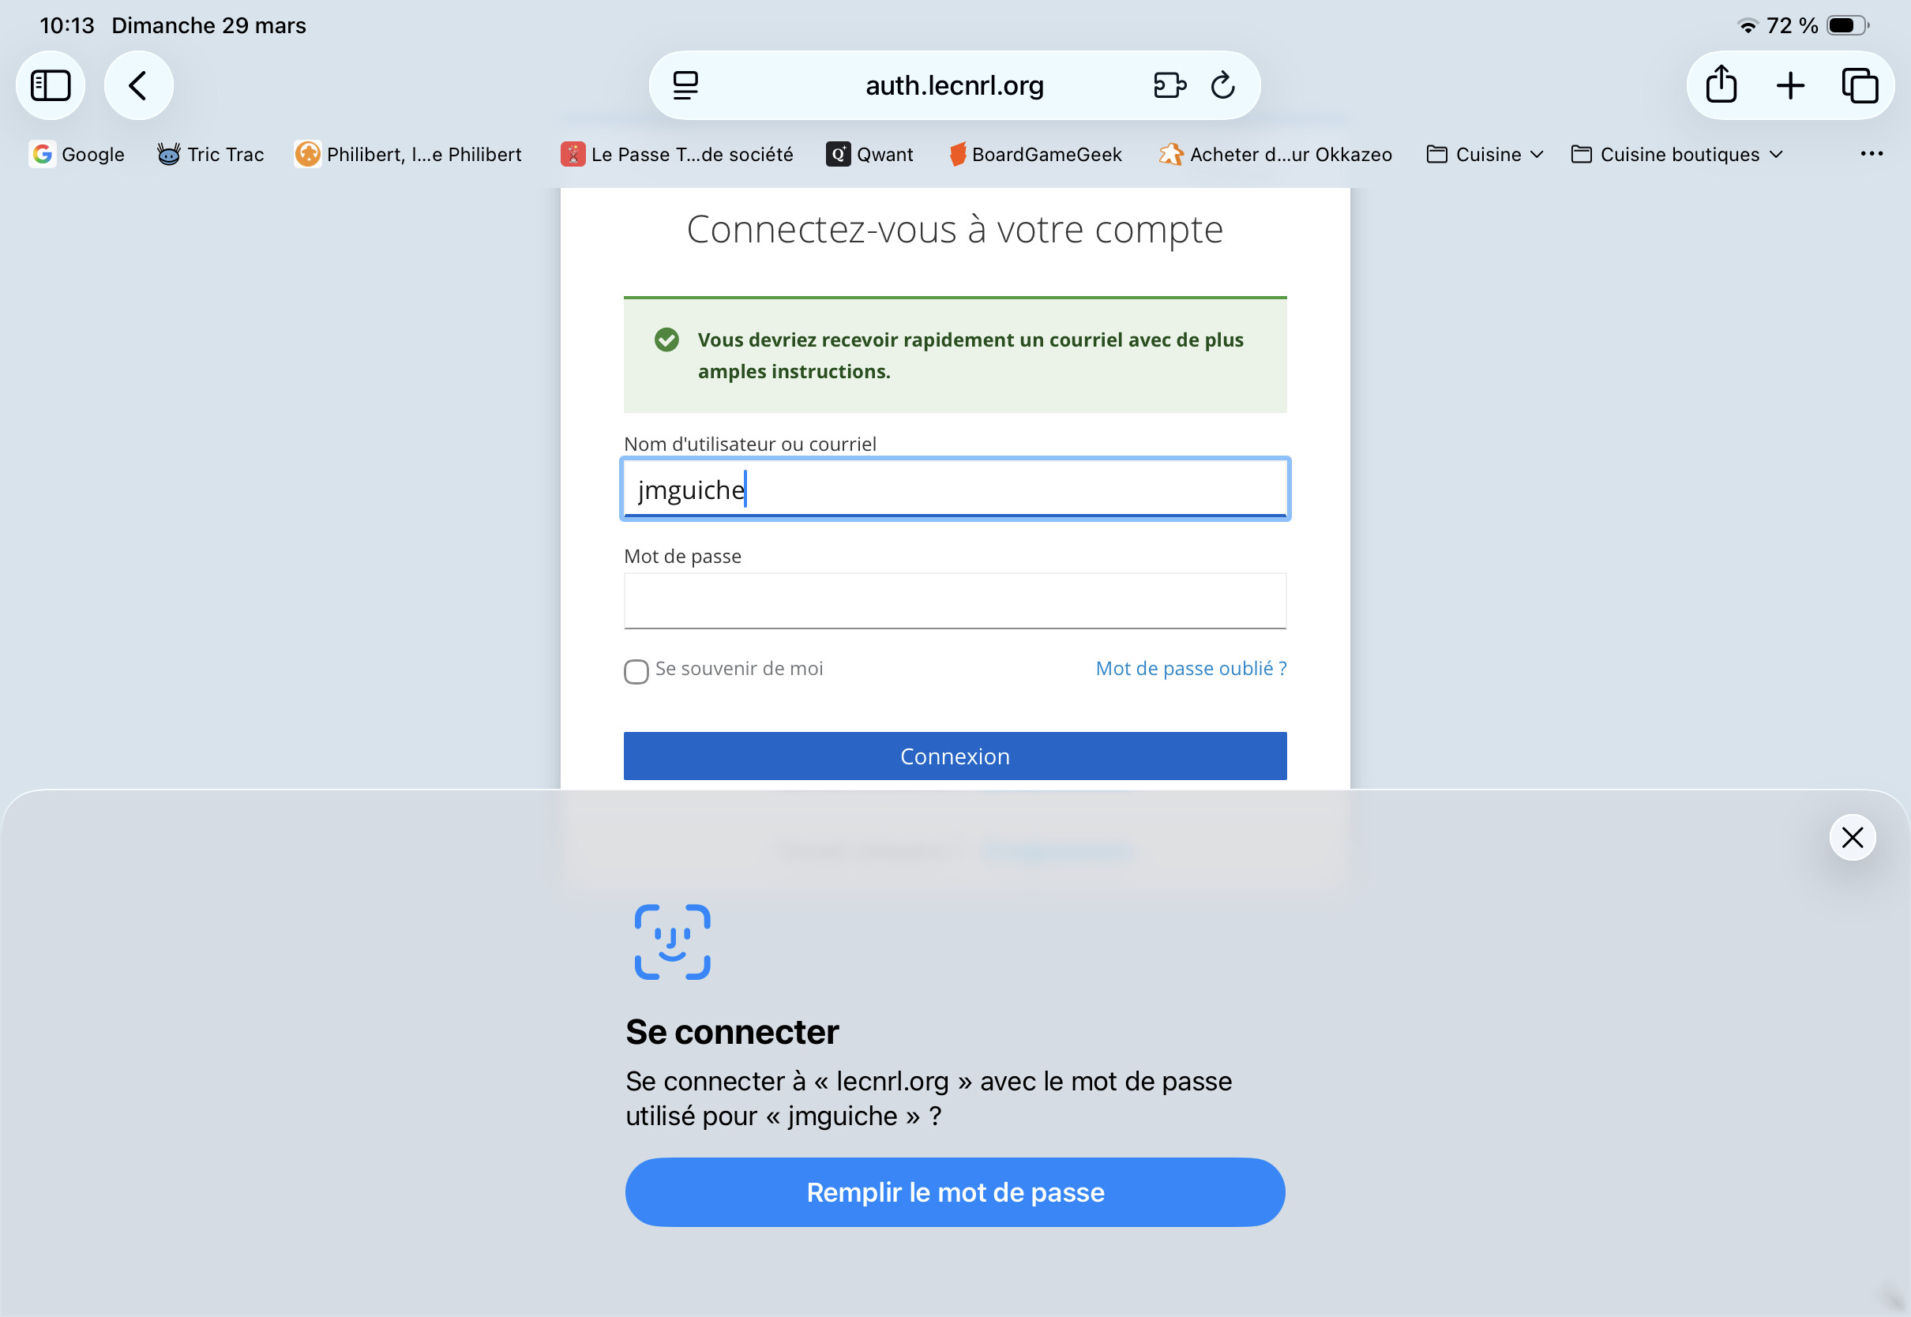Open the extensions icon in address bar

point(1170,85)
